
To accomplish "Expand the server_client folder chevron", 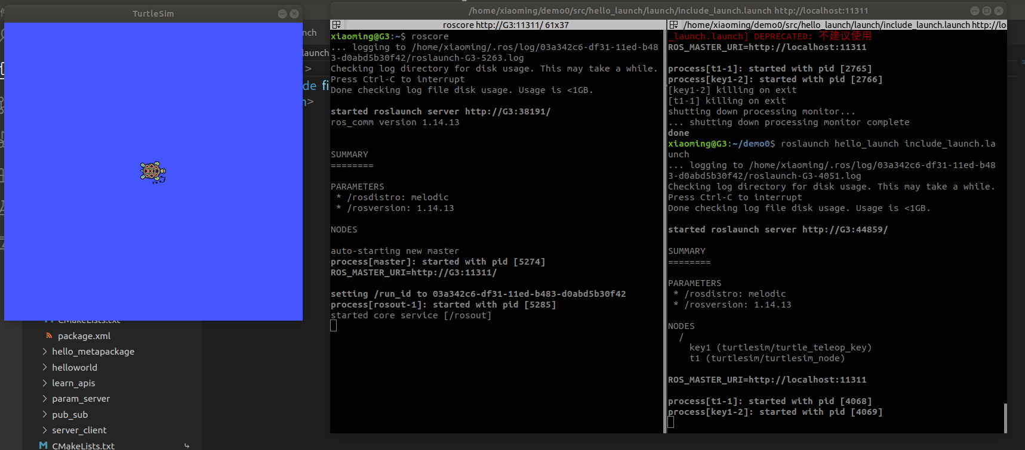I will coord(45,430).
